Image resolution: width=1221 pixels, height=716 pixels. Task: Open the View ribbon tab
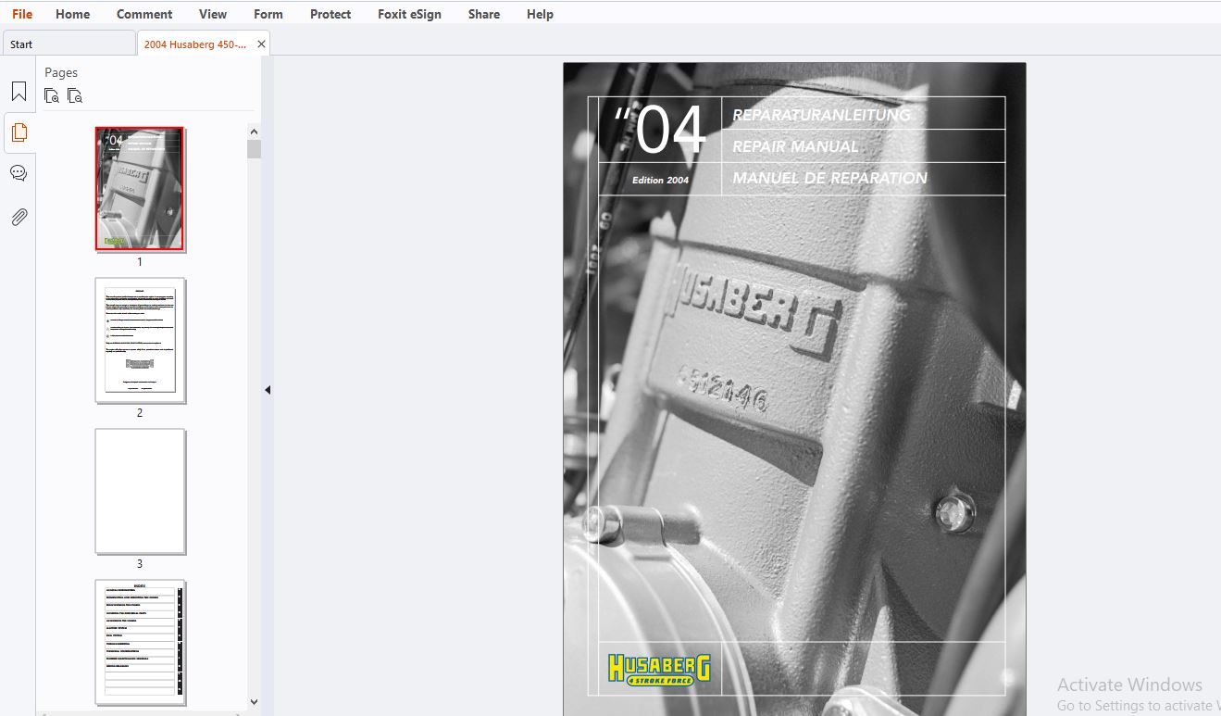tap(213, 14)
